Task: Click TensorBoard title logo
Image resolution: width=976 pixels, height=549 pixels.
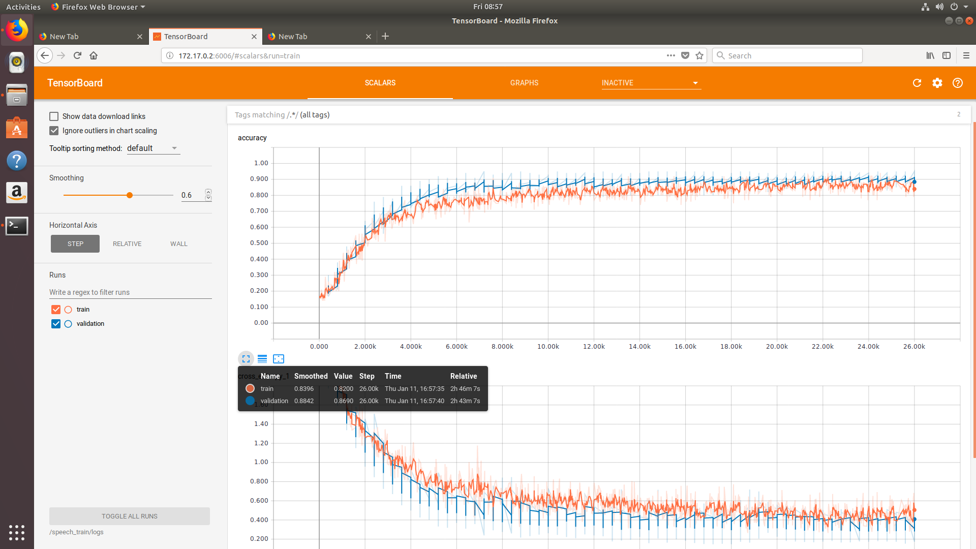Action: tap(75, 83)
